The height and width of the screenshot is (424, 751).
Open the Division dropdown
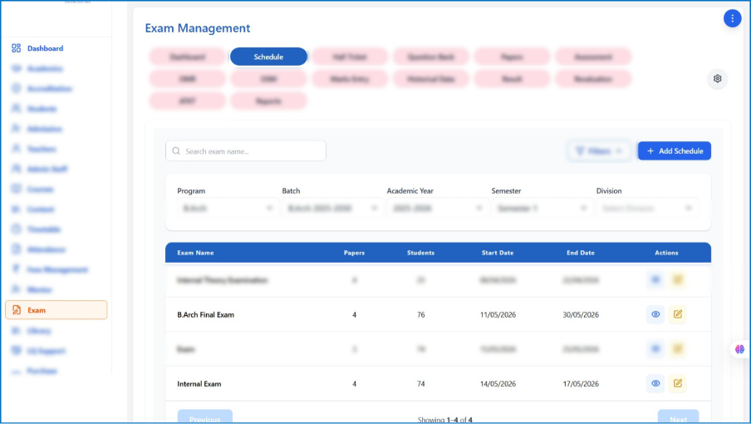[x=647, y=209]
